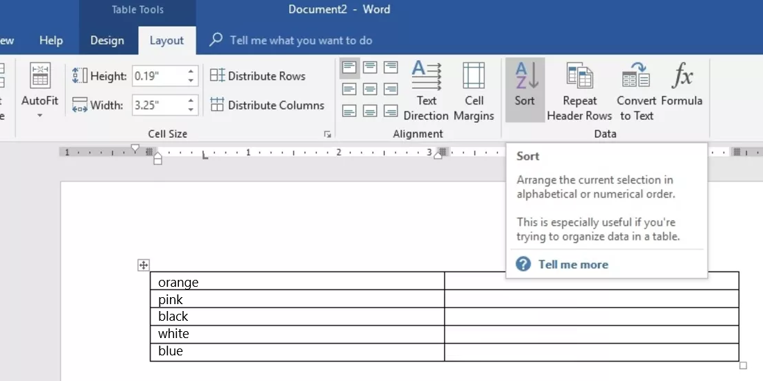Open the Help tab
763x381 pixels.
[x=51, y=41]
